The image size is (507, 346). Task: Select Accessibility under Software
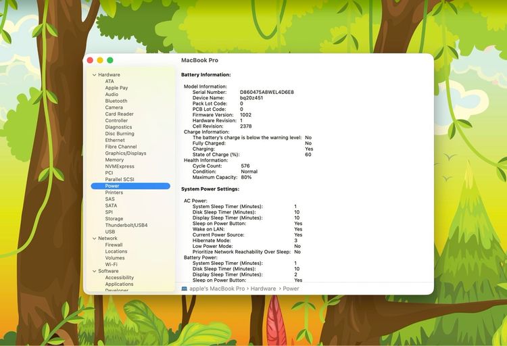coord(119,278)
